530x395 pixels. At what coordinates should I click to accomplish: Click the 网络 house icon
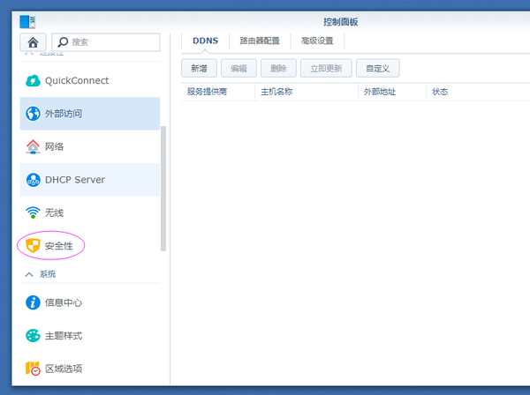click(34, 146)
